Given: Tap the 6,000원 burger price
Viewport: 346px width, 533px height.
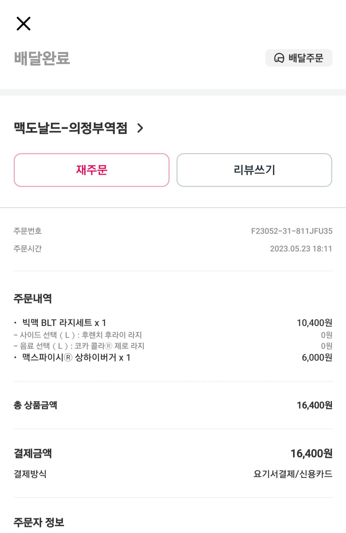Looking at the screenshot, I should coord(317,358).
